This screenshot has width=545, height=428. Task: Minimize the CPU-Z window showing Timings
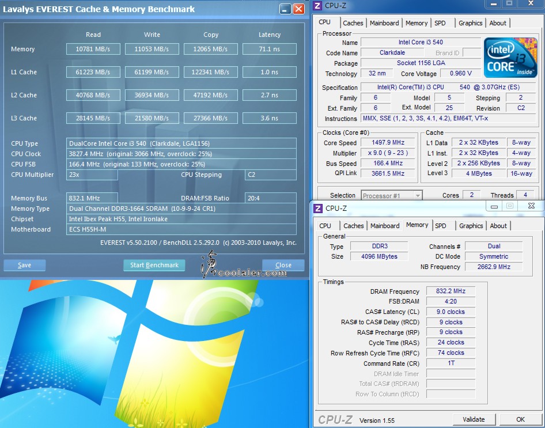coord(494,206)
